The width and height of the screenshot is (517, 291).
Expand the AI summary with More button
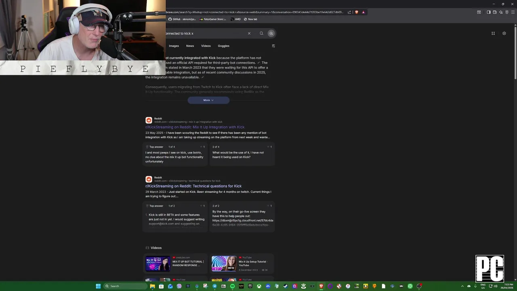click(x=208, y=100)
